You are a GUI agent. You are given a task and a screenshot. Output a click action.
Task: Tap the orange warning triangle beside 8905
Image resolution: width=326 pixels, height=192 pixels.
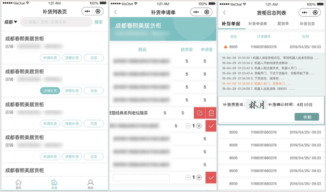[x=225, y=47]
